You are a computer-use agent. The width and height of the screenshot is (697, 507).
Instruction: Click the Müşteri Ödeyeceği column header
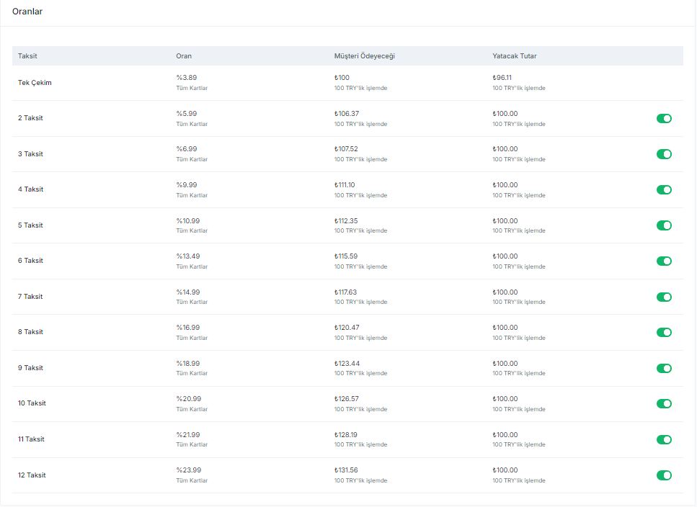pos(365,56)
